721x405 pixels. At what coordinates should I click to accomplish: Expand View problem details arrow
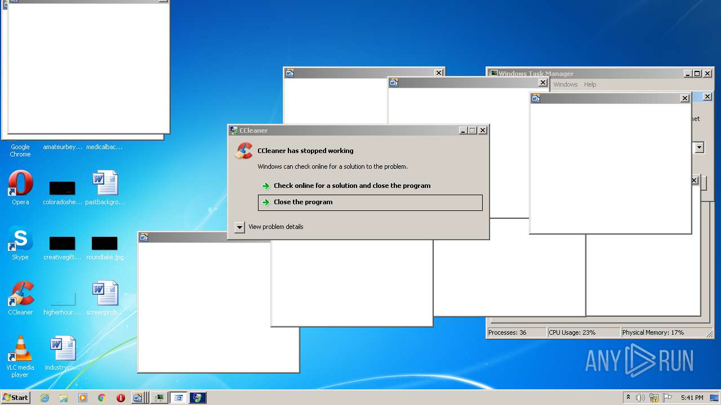tap(239, 227)
